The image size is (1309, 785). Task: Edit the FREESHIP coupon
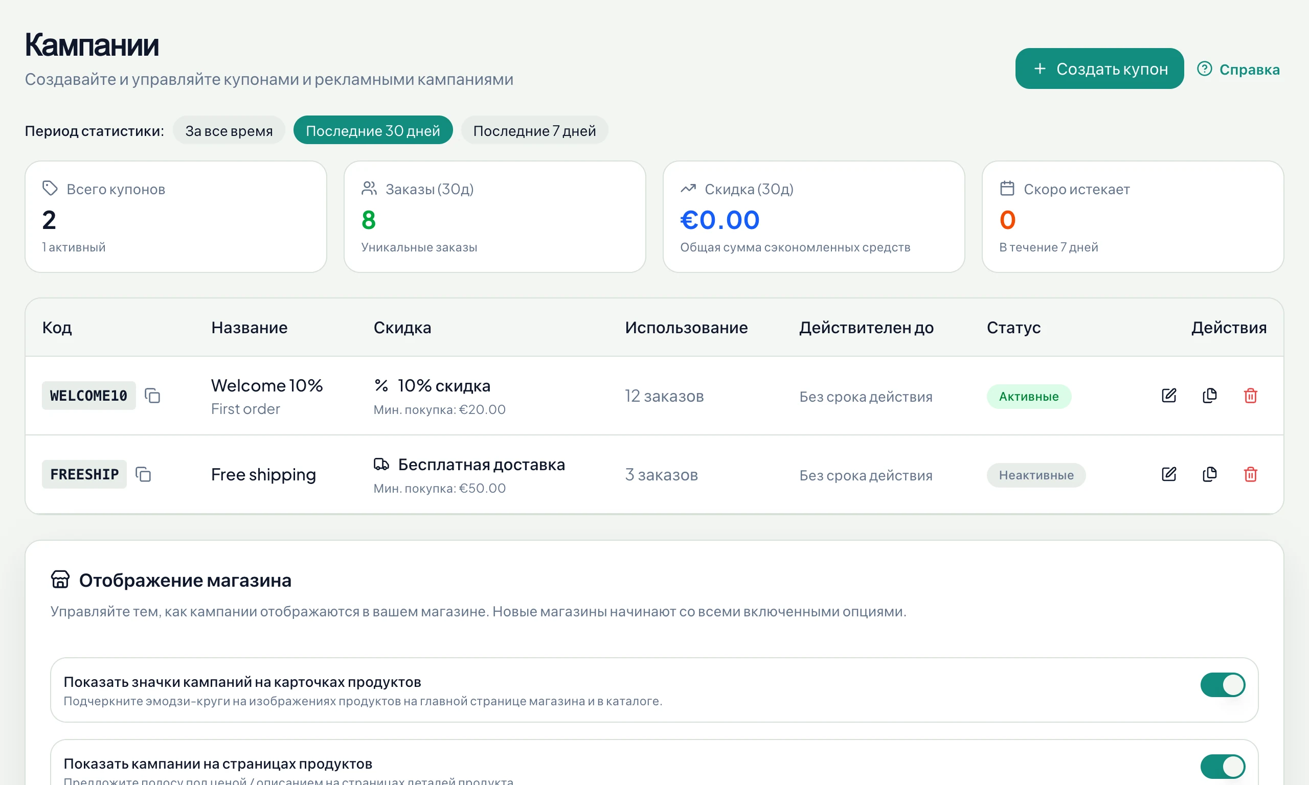pos(1169,474)
